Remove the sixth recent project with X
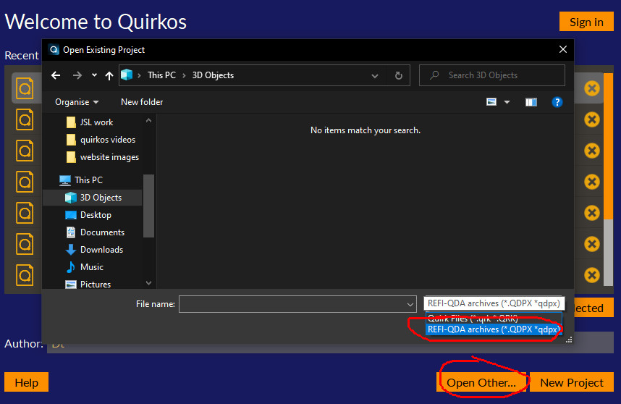621x404 pixels. click(x=592, y=244)
